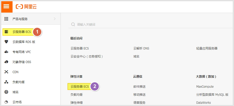Click the 大数据（数加）section heading
Image resolution: width=234 pixels, height=106 pixels.
point(206,77)
